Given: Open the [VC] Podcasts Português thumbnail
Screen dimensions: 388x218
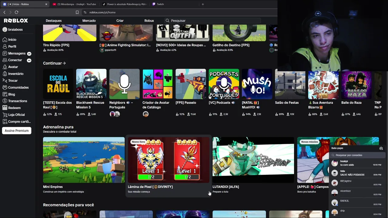Looking at the screenshot, I should (224, 84).
